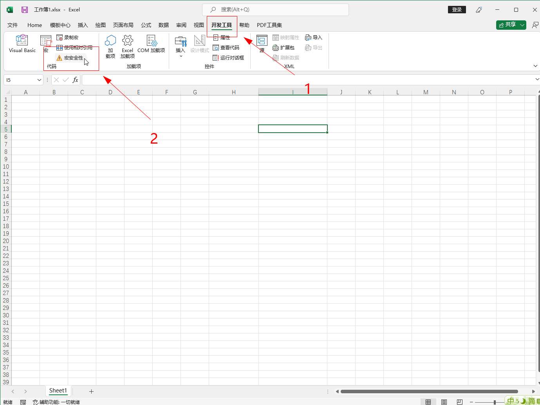Select column H header
Screen dimensions: 540x405
point(234,92)
